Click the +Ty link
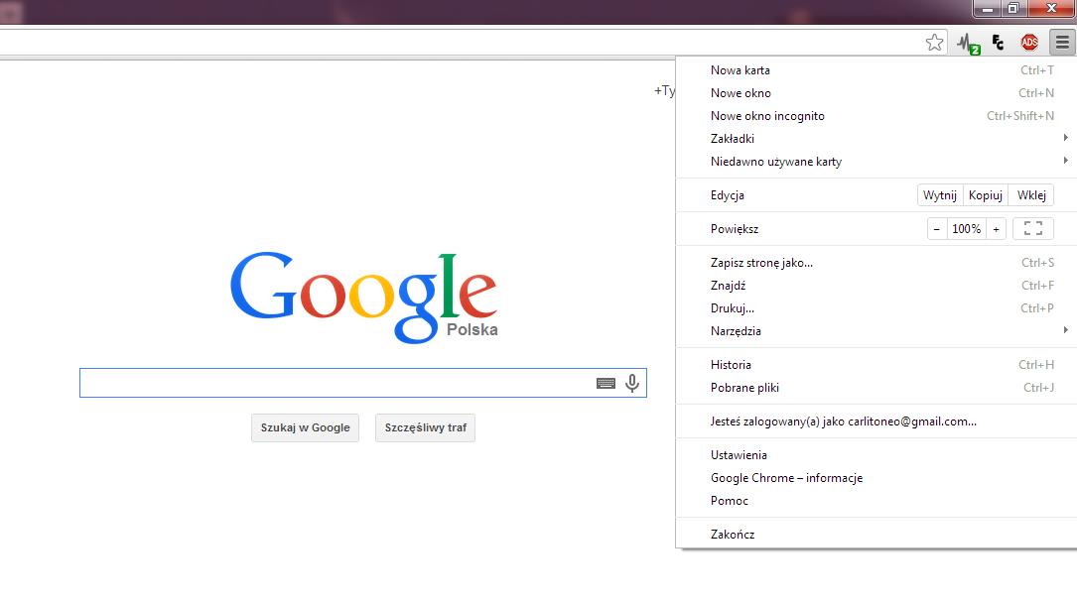 pos(664,90)
